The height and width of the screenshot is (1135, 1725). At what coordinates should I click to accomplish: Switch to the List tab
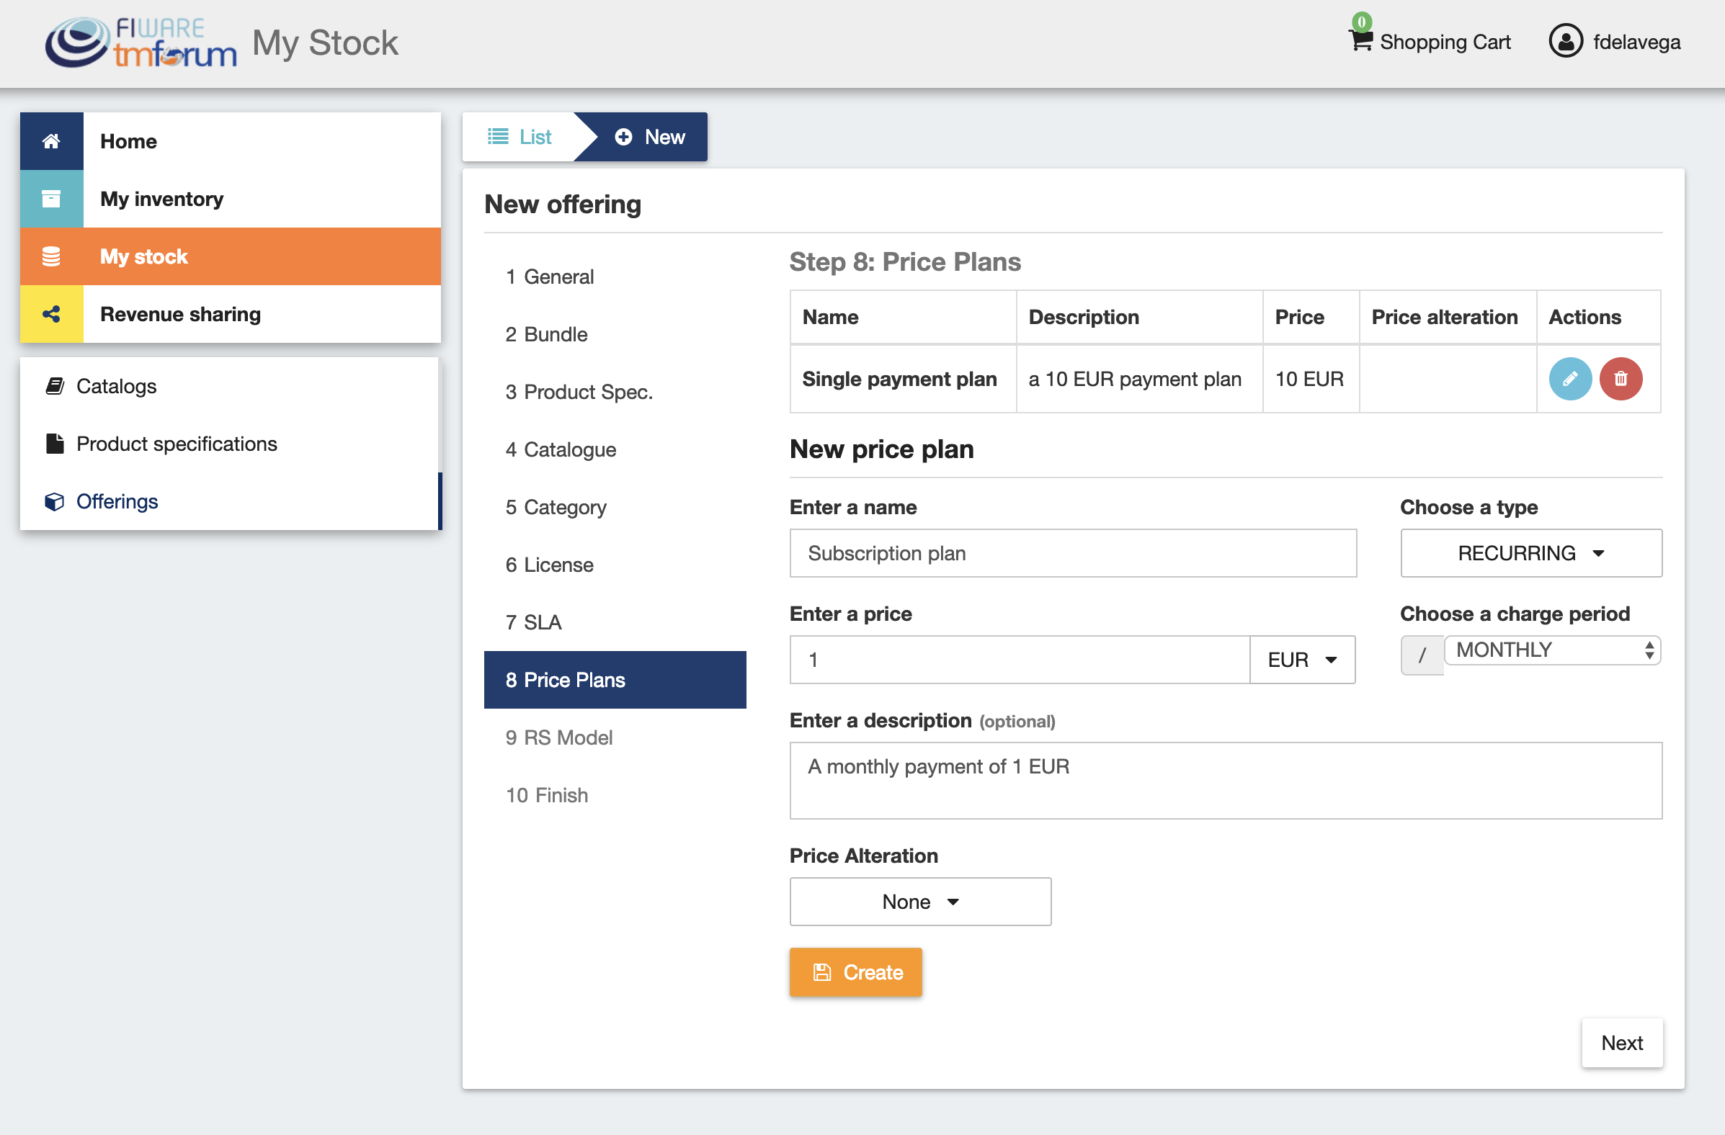pyautogui.click(x=519, y=137)
